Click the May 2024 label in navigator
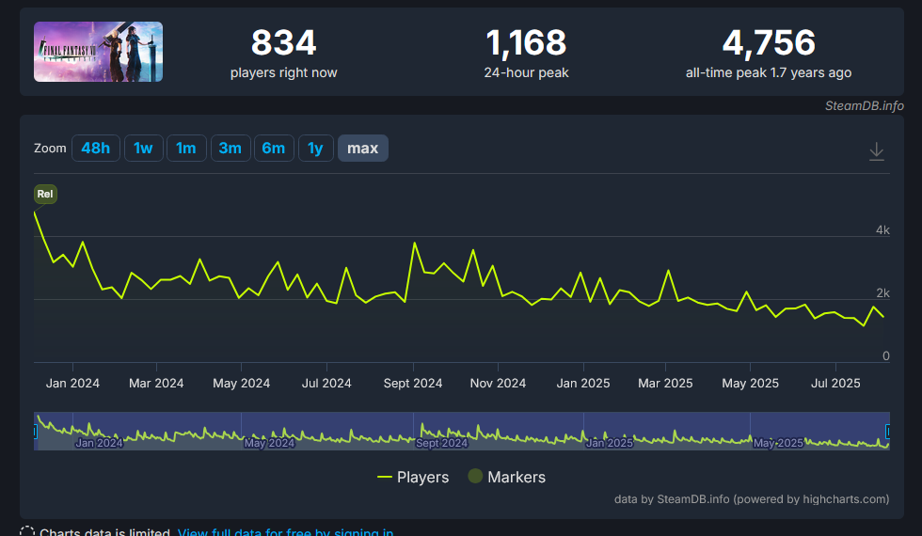 point(269,443)
